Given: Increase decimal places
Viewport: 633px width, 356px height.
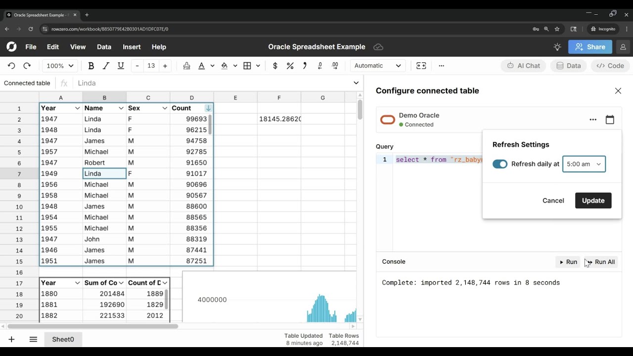Looking at the screenshot, I should coord(335,66).
